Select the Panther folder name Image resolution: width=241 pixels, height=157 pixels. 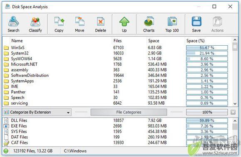click(18, 92)
